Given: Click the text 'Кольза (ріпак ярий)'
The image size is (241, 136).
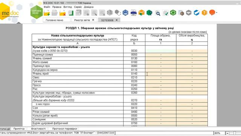Looking at the screenshot, I should pos(45,116).
